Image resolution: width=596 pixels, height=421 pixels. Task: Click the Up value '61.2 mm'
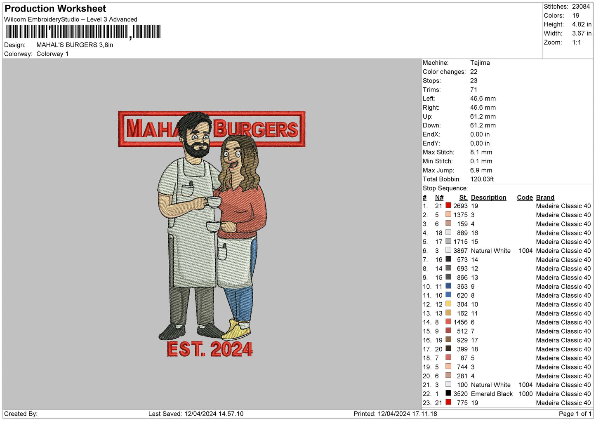pyautogui.click(x=483, y=116)
